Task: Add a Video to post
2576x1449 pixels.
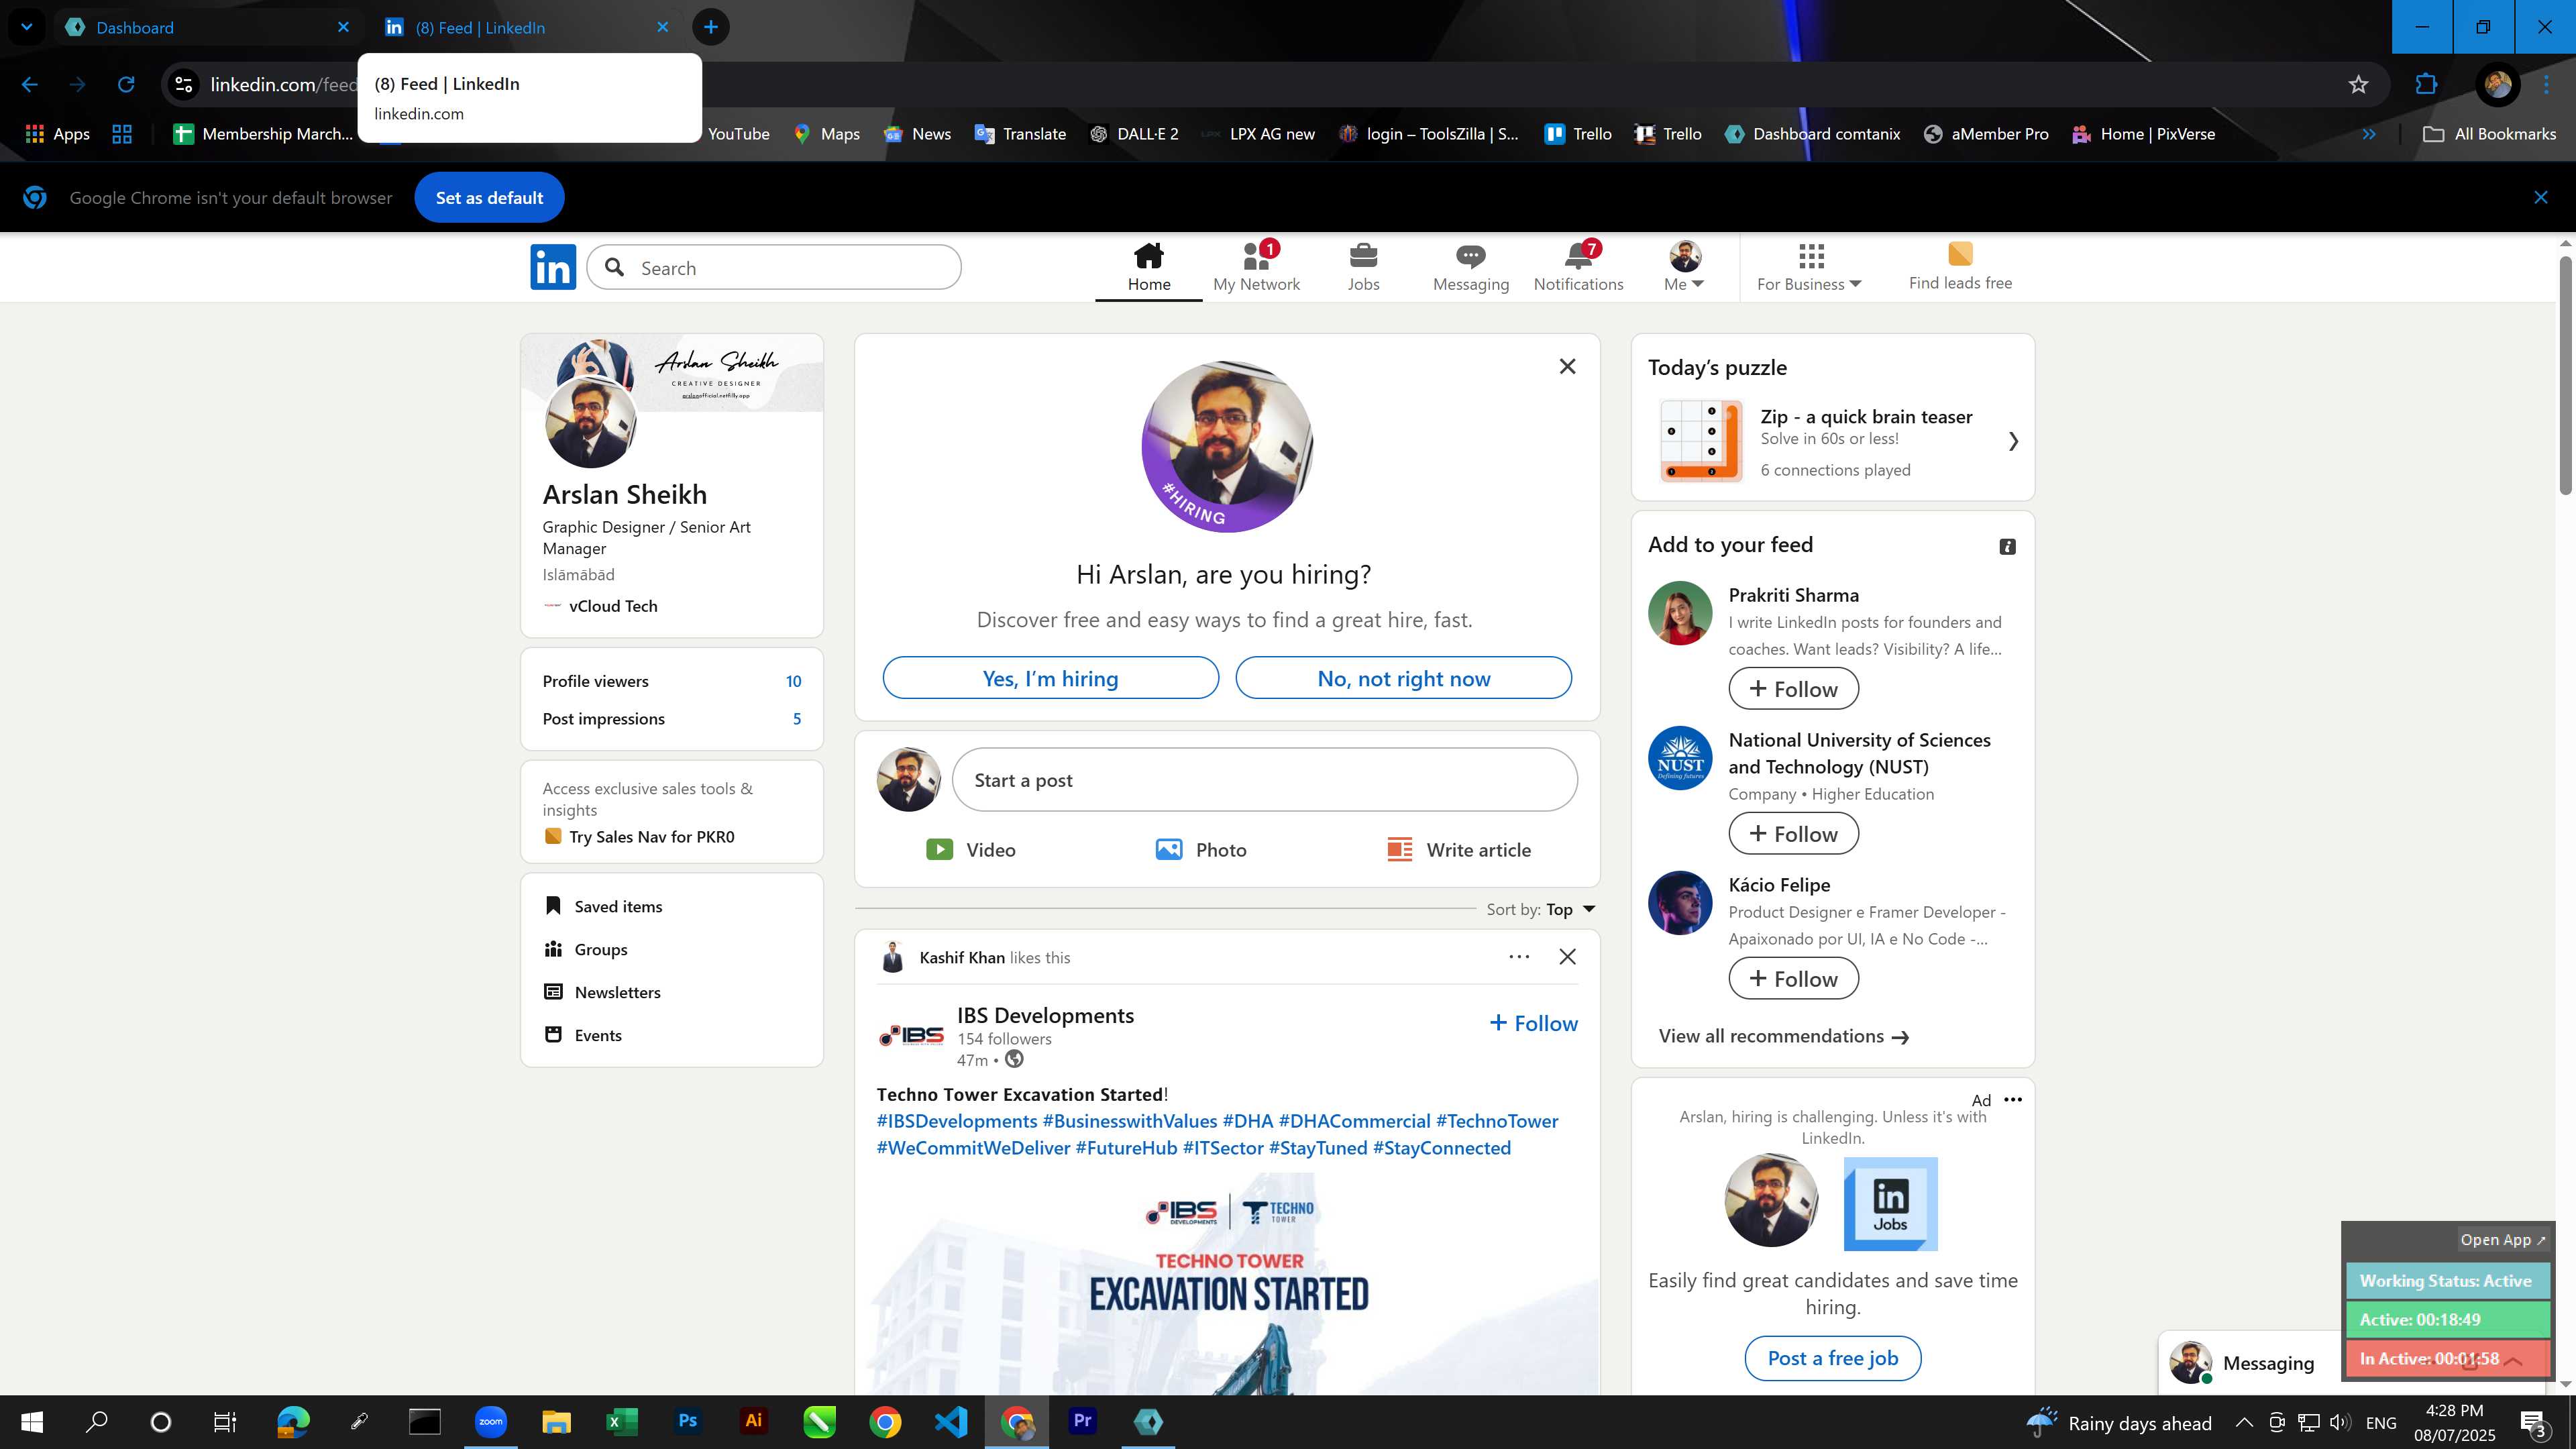Action: tap(970, 849)
